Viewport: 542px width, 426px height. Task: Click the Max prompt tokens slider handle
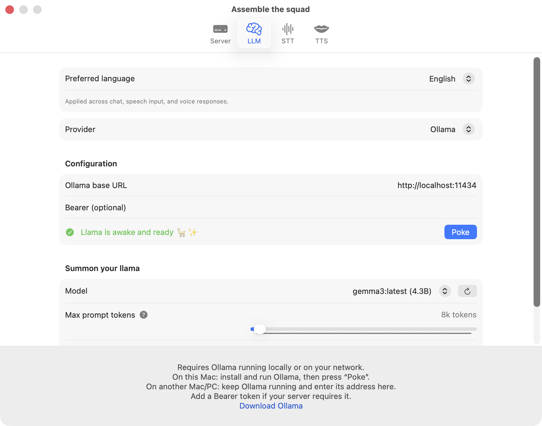click(260, 329)
